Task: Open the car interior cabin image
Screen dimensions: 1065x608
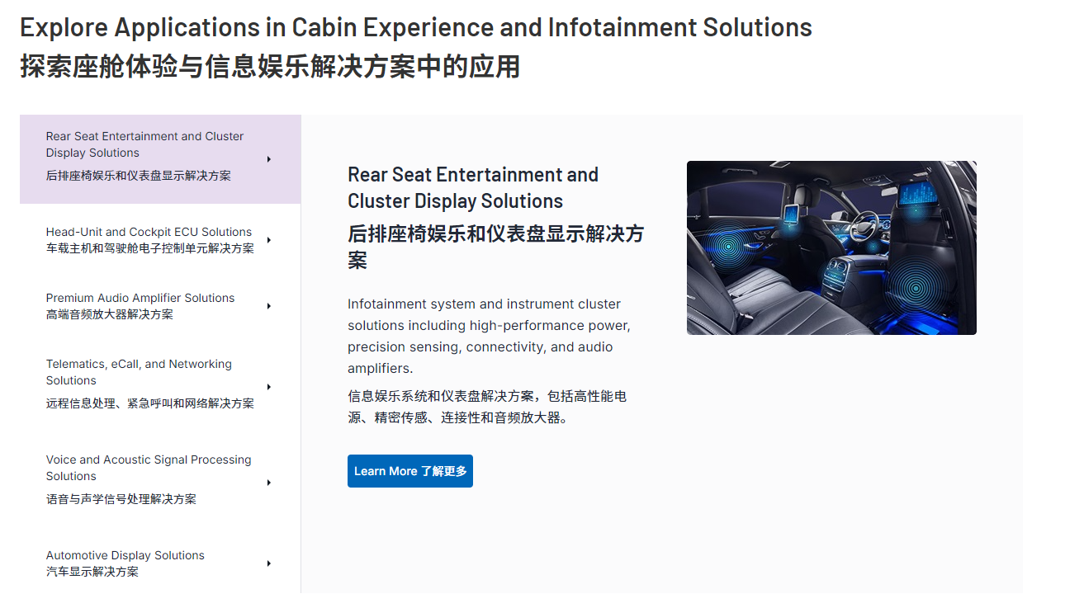Action: coord(831,247)
